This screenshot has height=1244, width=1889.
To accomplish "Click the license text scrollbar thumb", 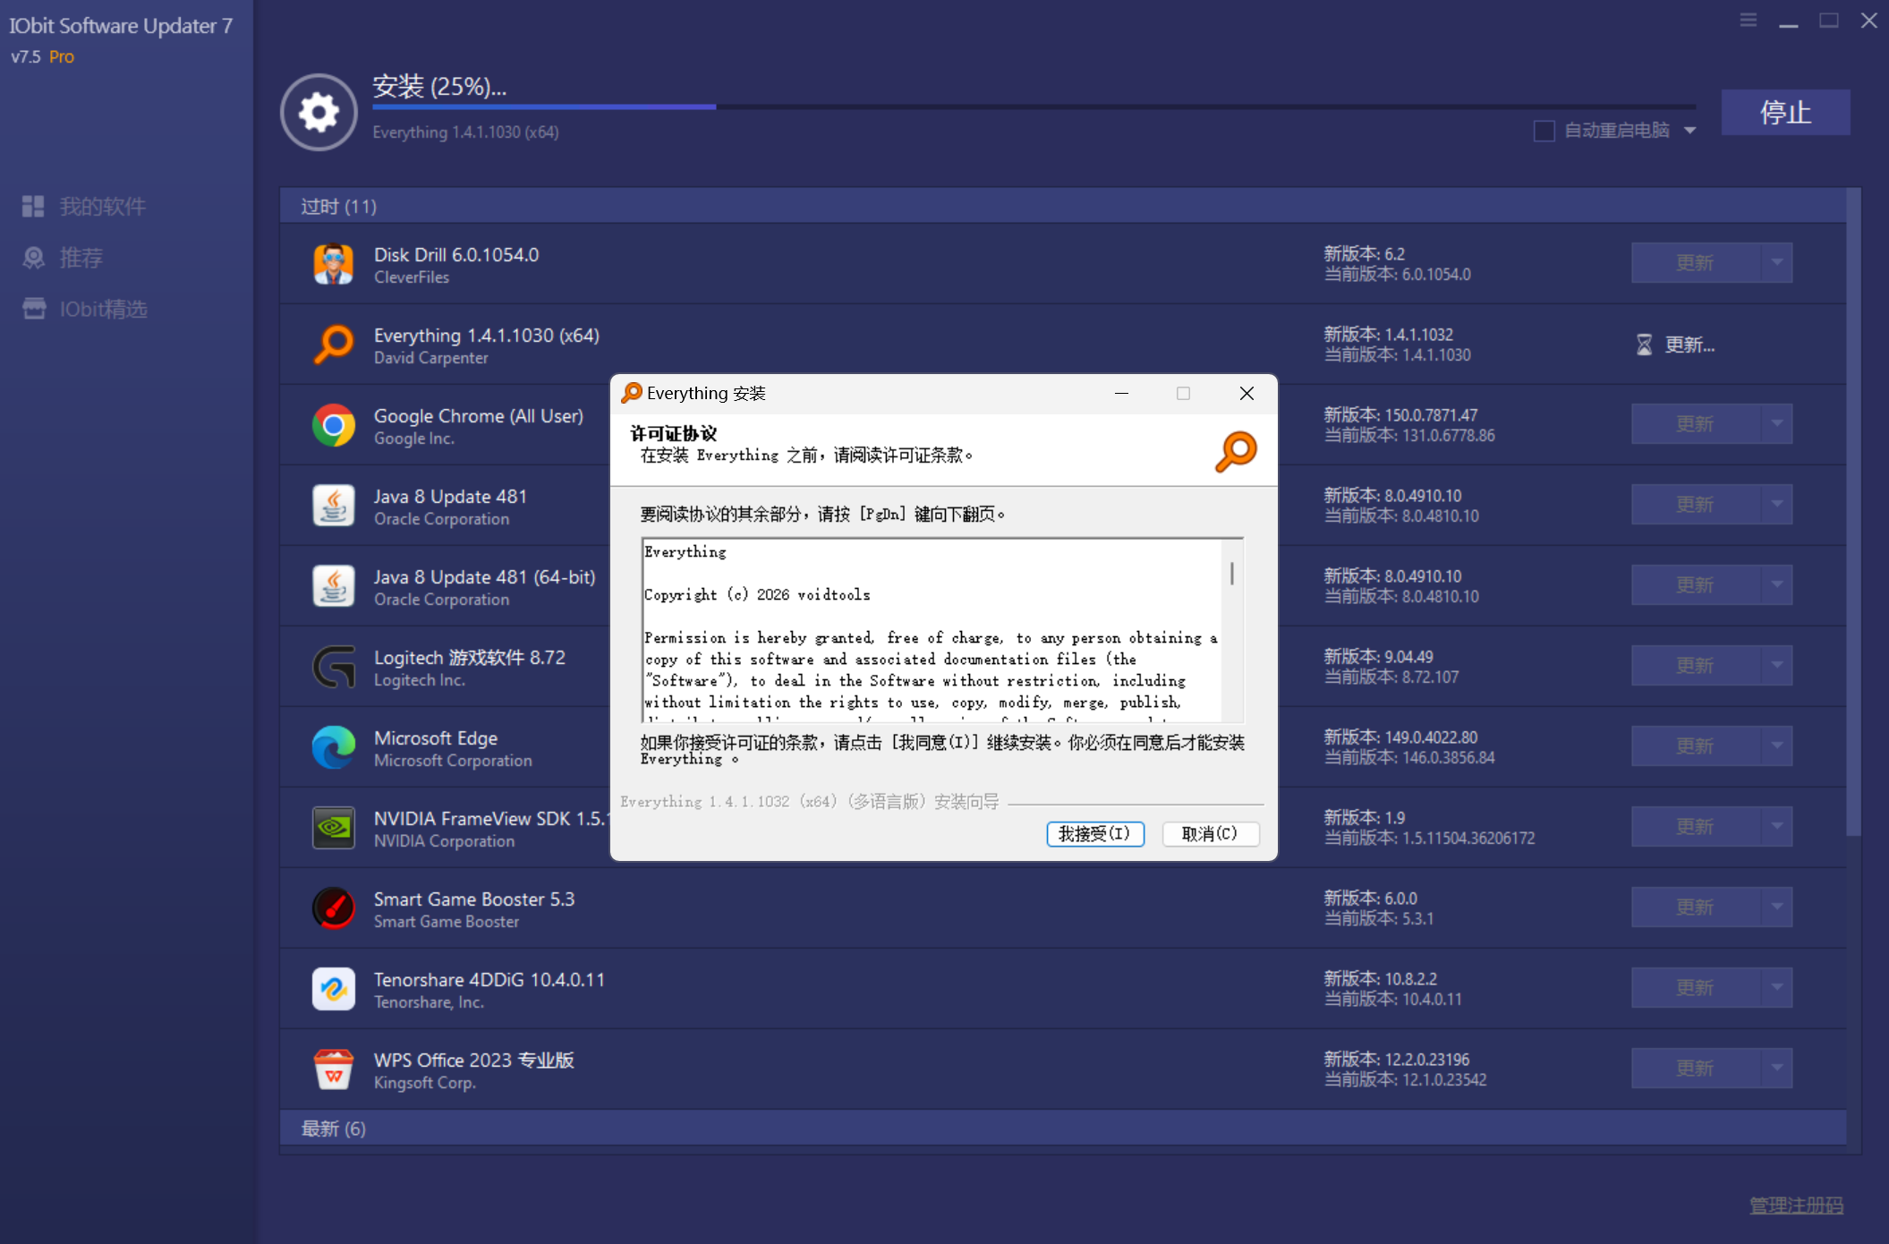I will coord(1232,573).
